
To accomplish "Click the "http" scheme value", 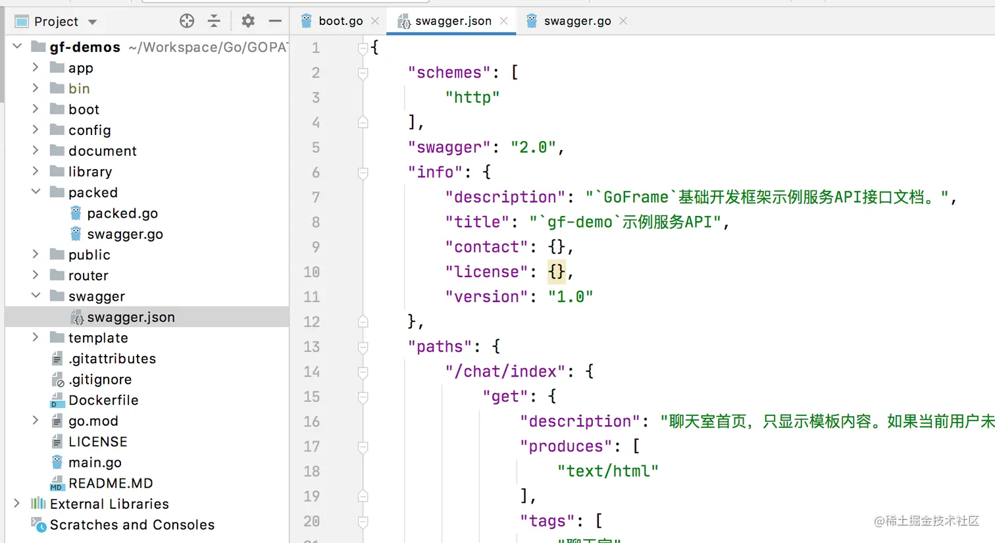I will (x=472, y=97).
